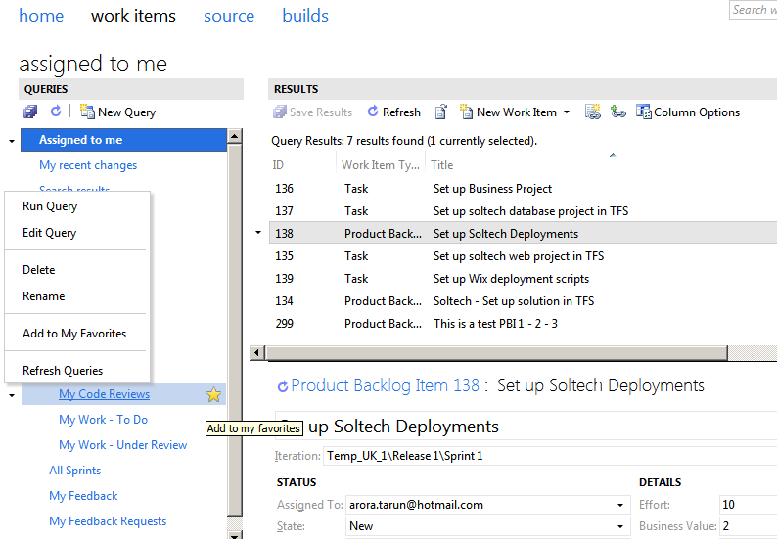777x539 pixels.
Task: Open the State dropdown
Action: tap(619, 526)
